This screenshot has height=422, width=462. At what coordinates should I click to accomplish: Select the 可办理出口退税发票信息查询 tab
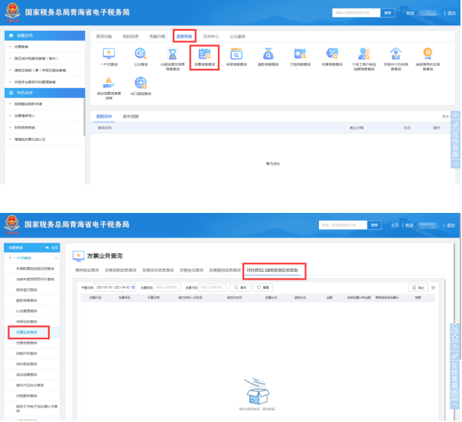(274, 270)
